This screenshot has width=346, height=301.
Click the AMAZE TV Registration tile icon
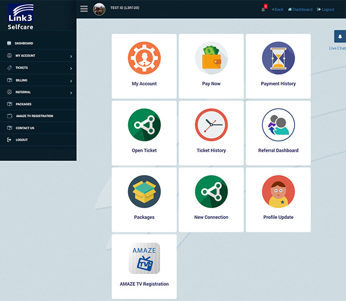coord(144,258)
